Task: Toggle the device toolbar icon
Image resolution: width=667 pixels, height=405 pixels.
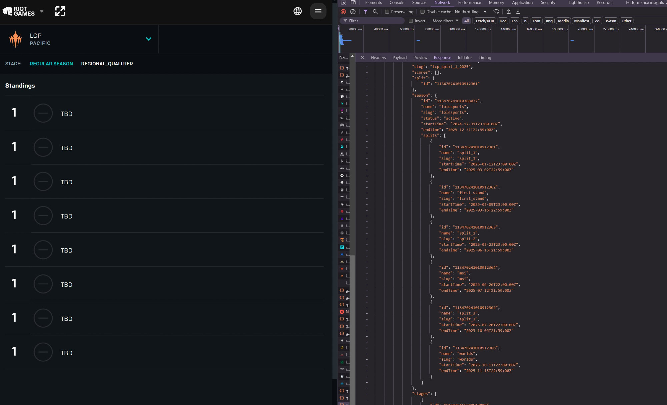Action: pos(353,3)
